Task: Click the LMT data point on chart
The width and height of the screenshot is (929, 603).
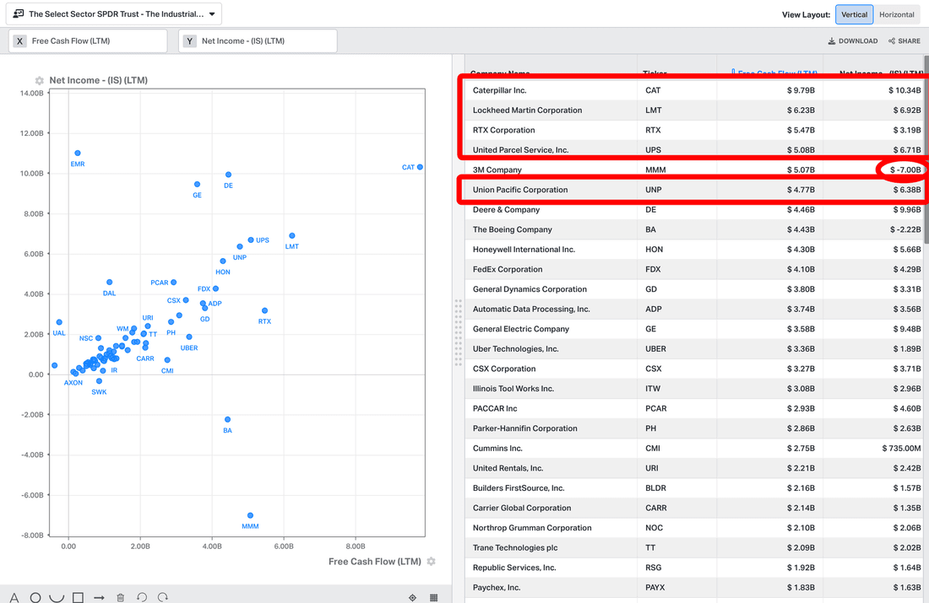Action: (292, 235)
